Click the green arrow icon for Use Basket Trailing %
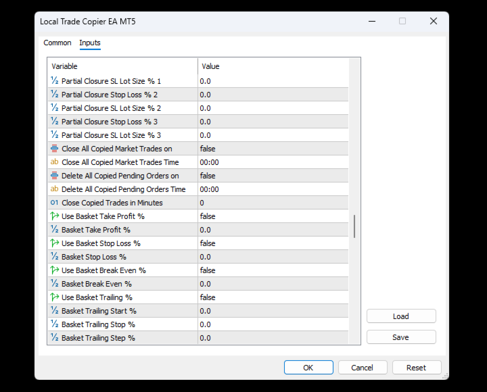Viewport: 487px width, 392px height. pos(54,297)
